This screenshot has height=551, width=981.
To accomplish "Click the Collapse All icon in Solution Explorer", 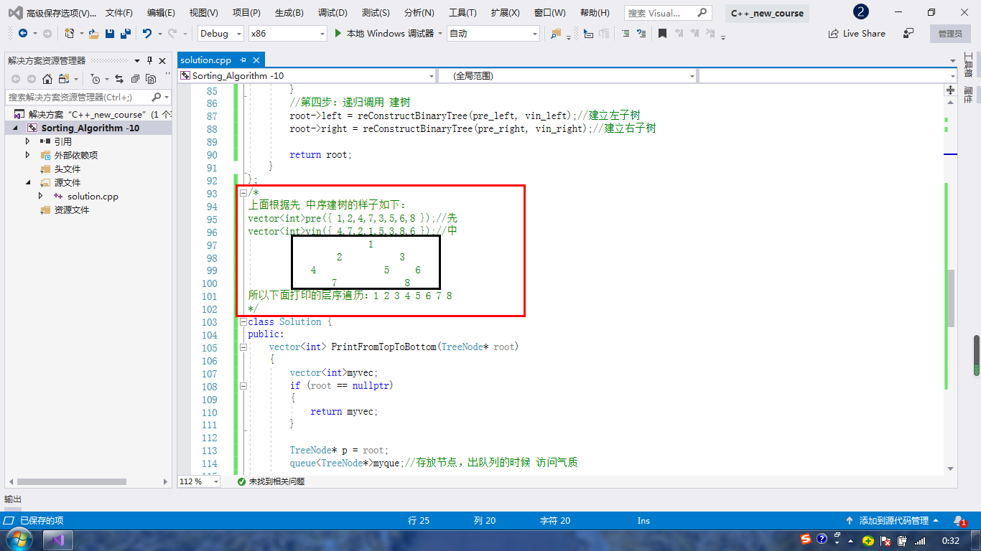I will pyautogui.click(x=135, y=79).
